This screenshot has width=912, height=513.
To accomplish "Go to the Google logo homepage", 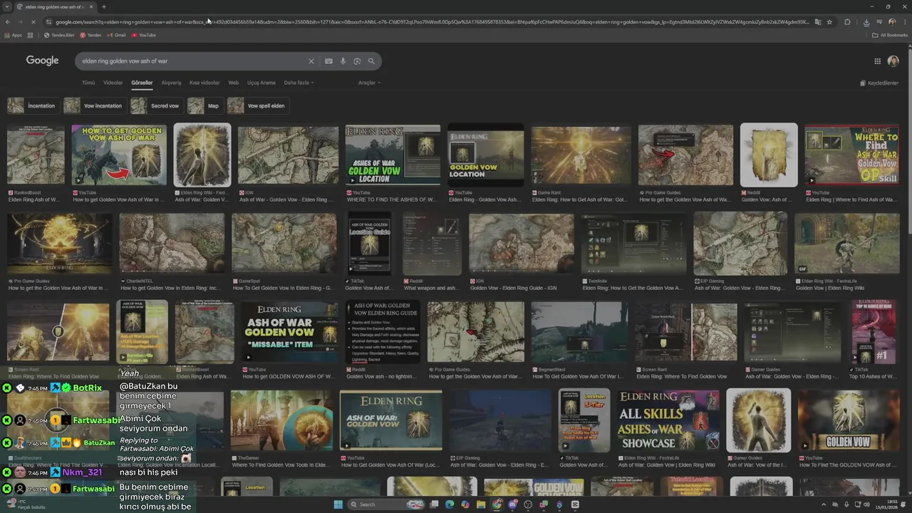I will (42, 61).
